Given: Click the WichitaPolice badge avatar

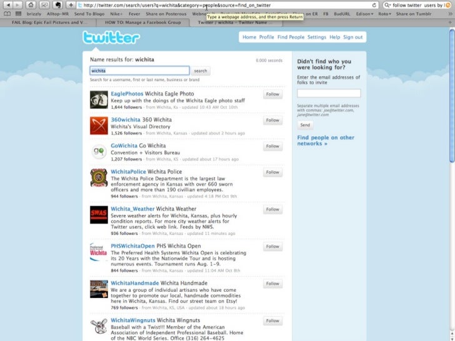Looking at the screenshot, I should [99, 177].
